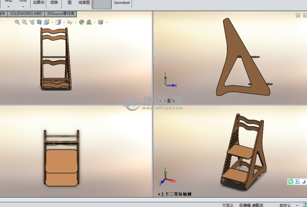Viewport: 307px width, 207px height.
Task: Click the 线草图 toolbar button
Action: [84, 2]
